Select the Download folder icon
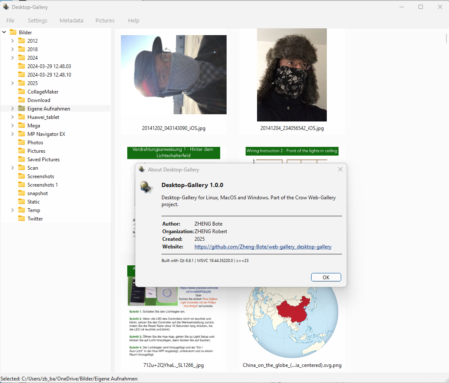449x383 pixels. 22,100
